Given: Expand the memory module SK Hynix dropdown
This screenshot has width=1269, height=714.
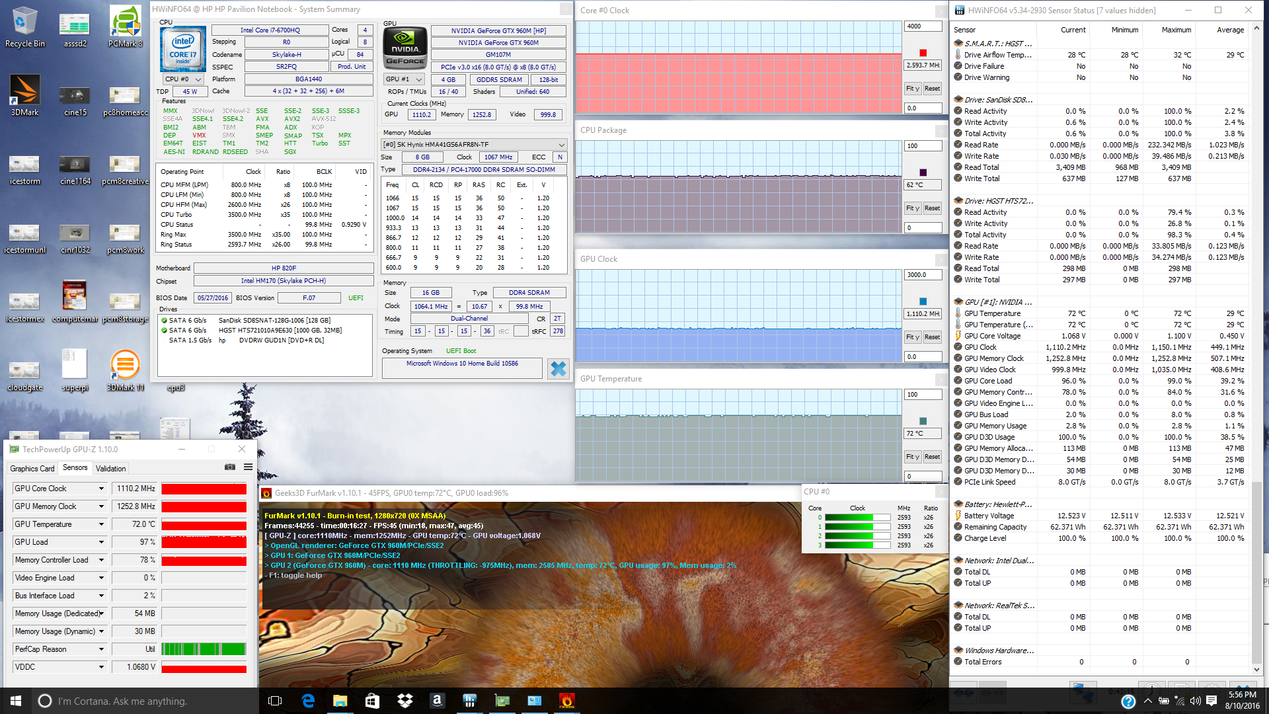Looking at the screenshot, I should [x=474, y=144].
